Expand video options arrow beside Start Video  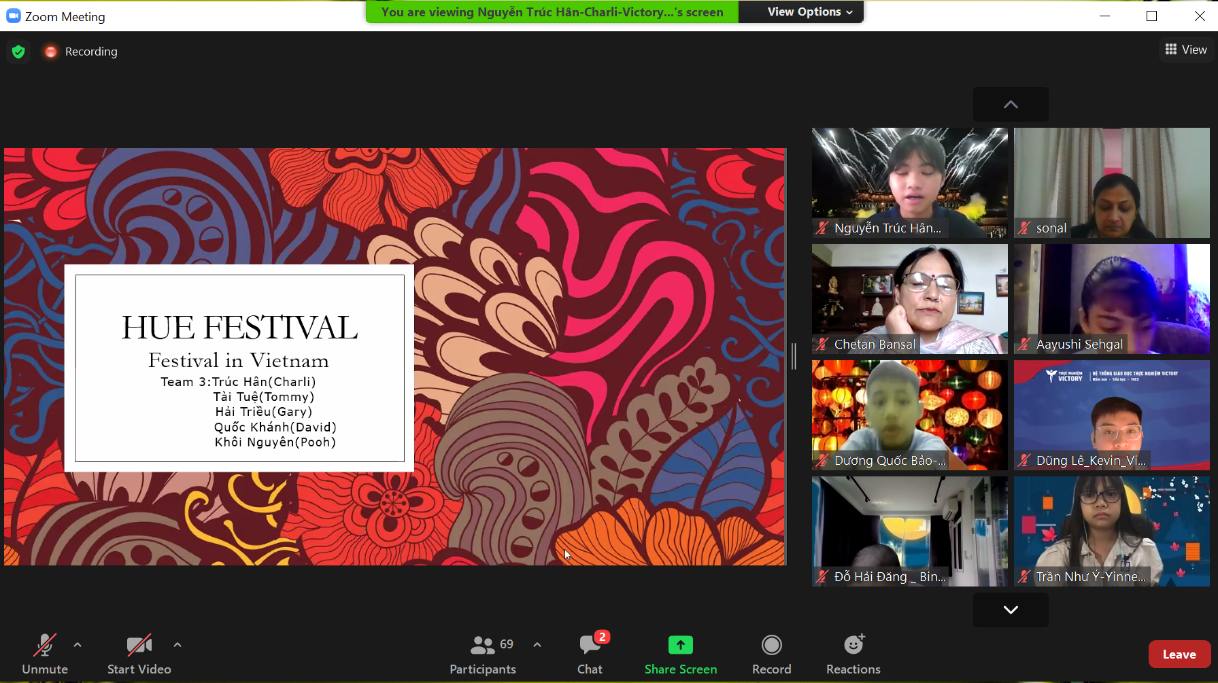(177, 644)
